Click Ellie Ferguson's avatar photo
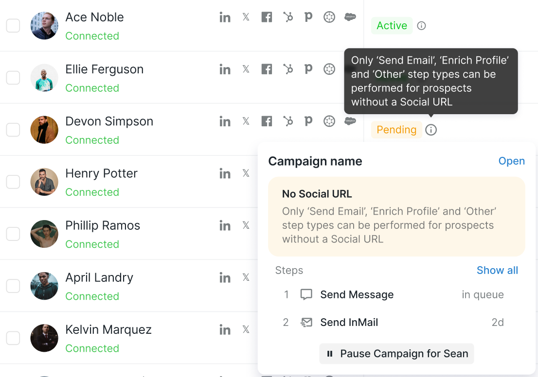Image resolution: width=538 pixels, height=377 pixels. (44, 78)
